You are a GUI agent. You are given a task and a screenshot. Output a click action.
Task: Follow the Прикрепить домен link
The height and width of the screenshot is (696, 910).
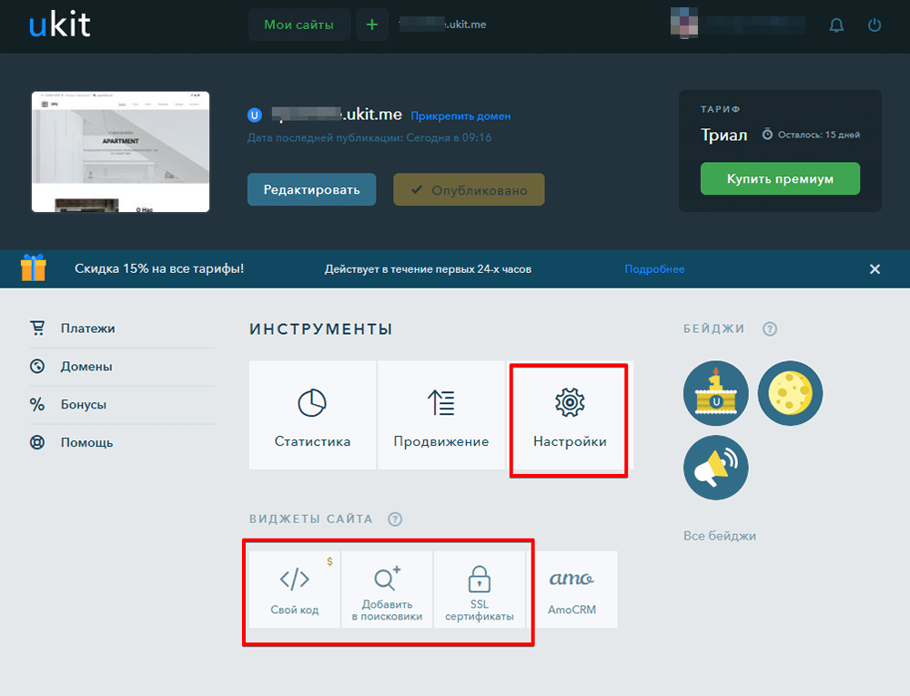pos(460,116)
